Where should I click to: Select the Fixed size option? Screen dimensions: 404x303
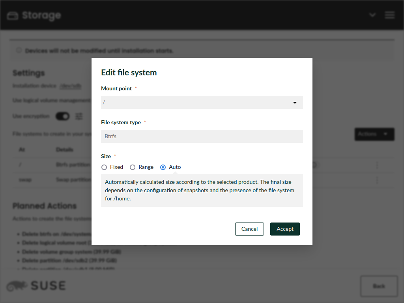click(104, 167)
